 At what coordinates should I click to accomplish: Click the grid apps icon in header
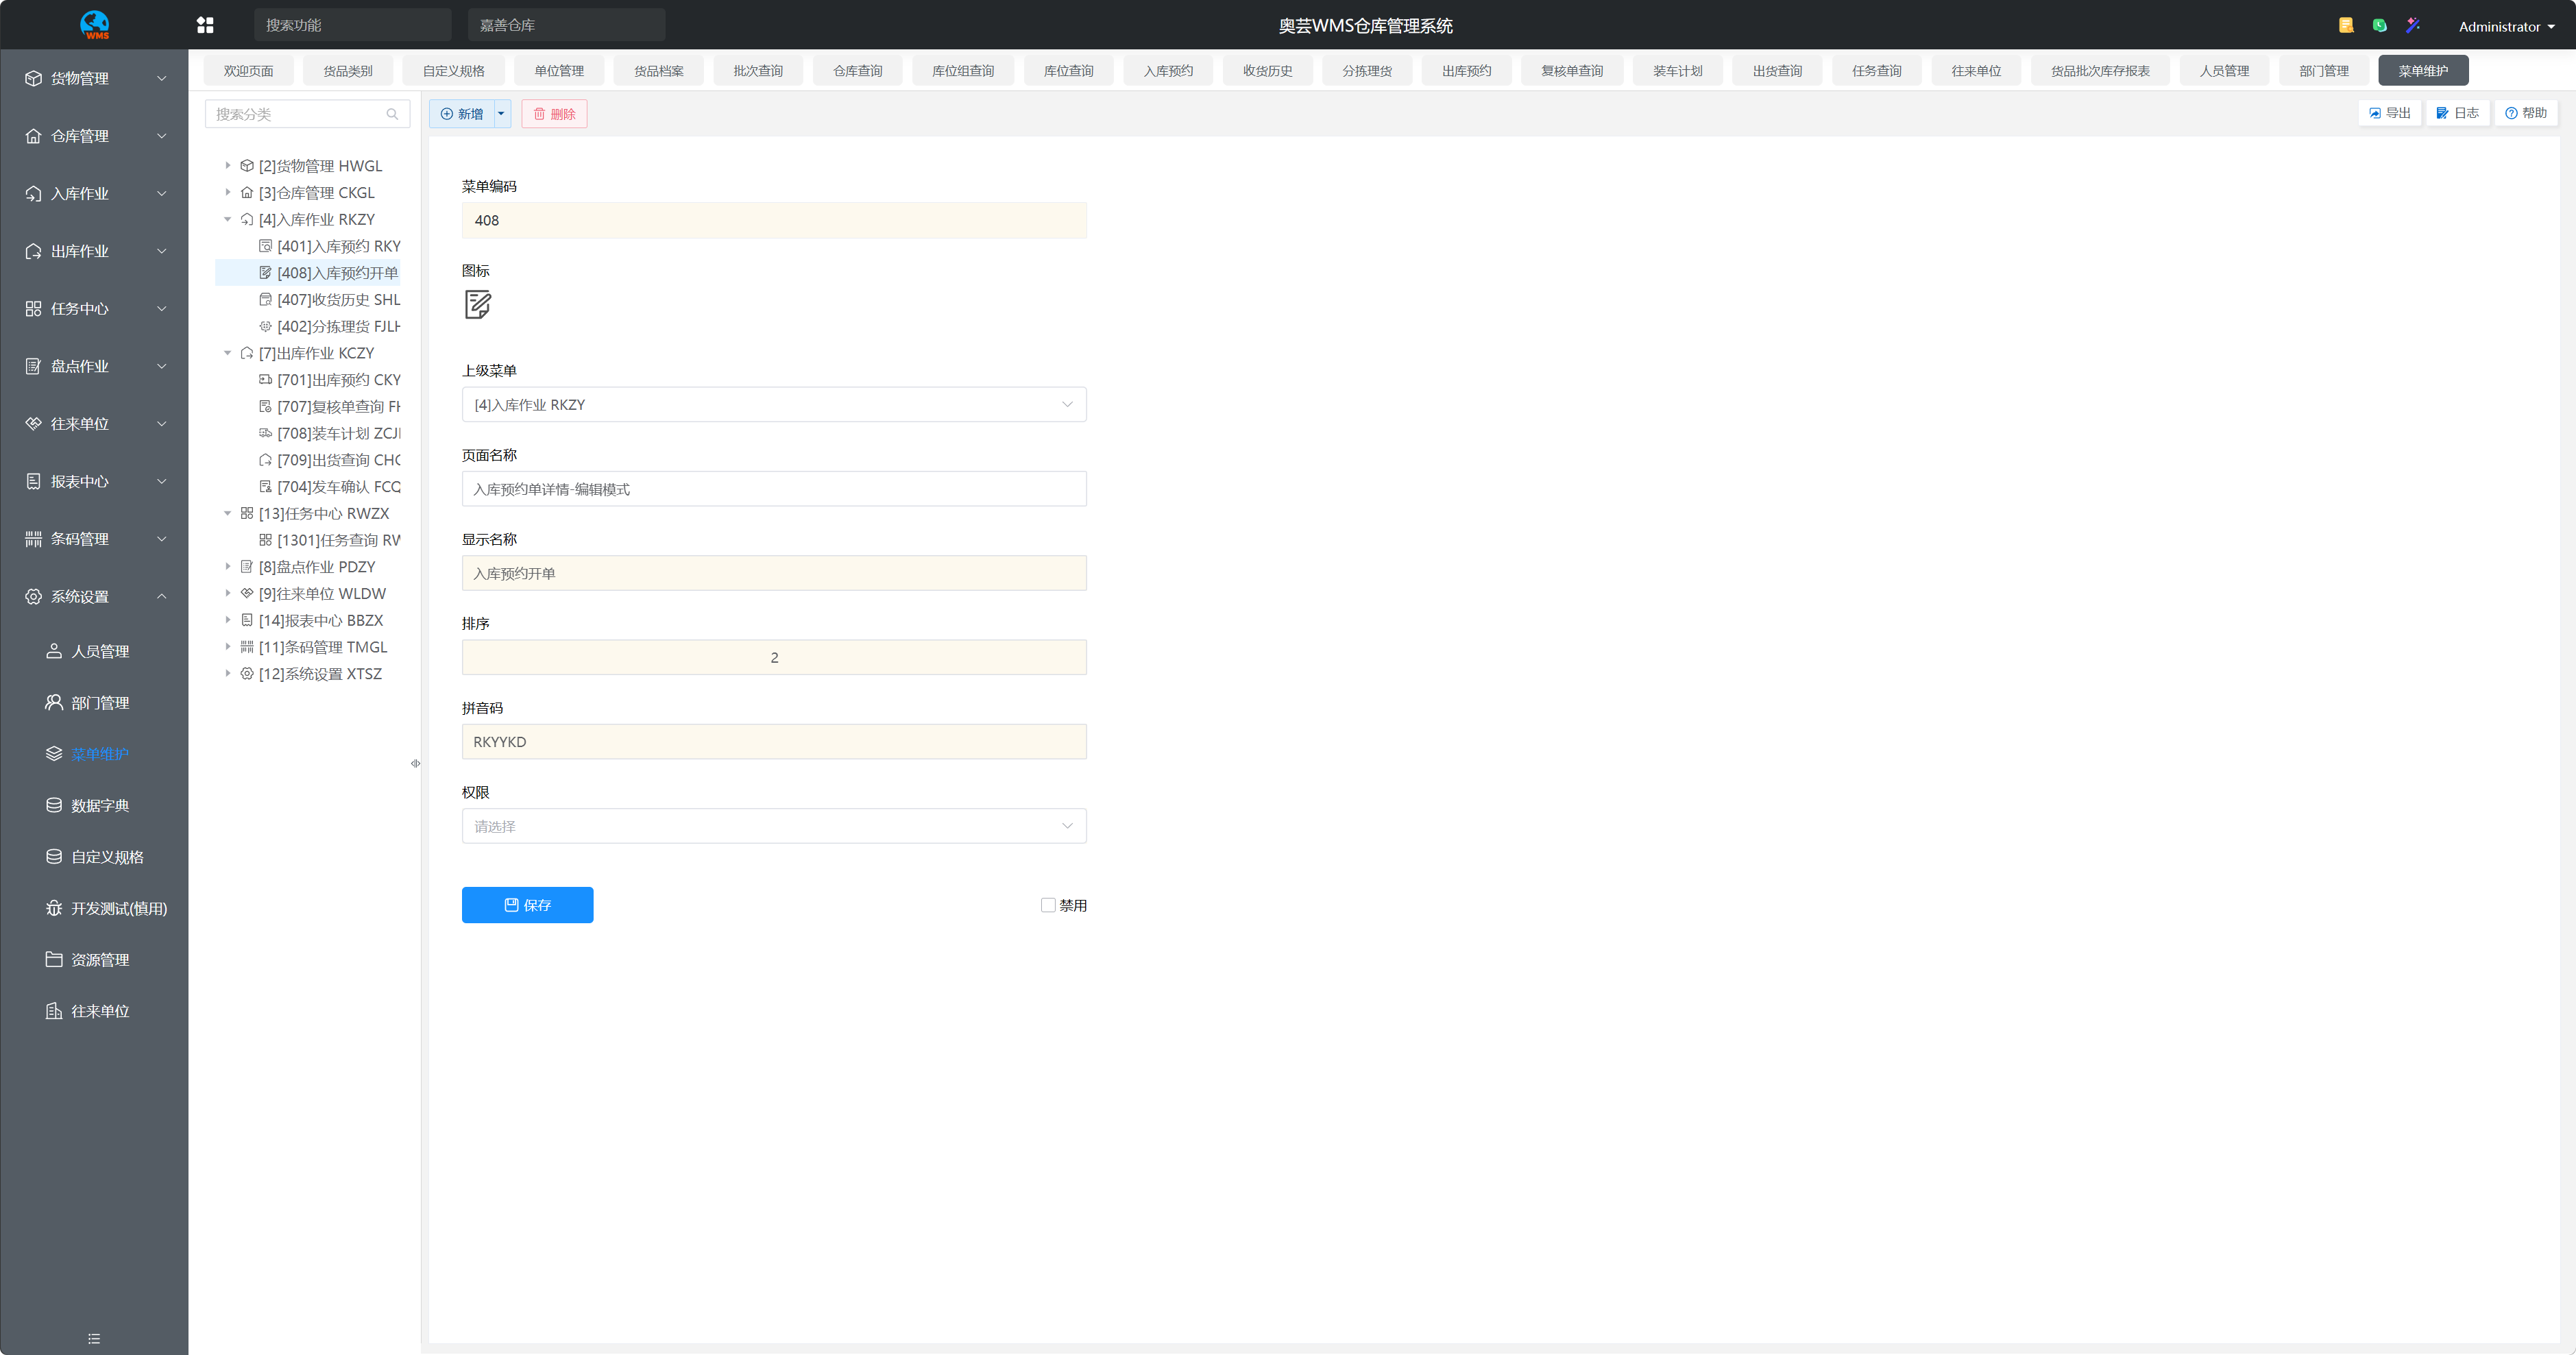tap(205, 25)
